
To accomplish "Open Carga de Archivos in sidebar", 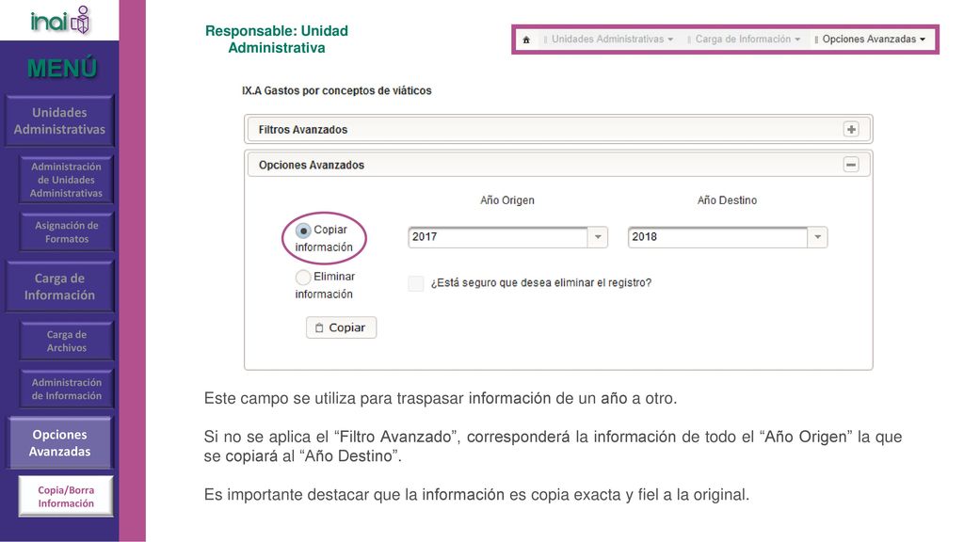I will point(67,341).
